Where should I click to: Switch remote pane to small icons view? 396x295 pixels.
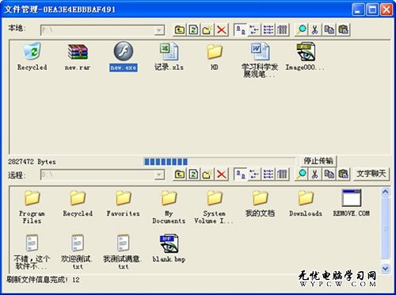(x=254, y=174)
